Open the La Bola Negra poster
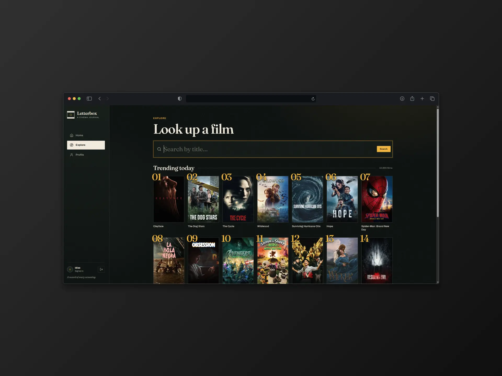 (169, 260)
